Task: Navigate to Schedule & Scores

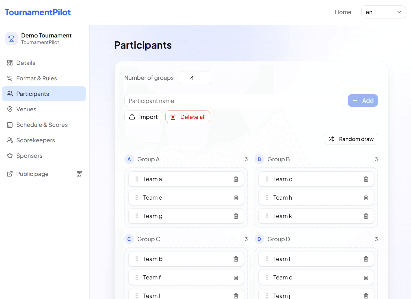Action: pyautogui.click(x=44, y=125)
